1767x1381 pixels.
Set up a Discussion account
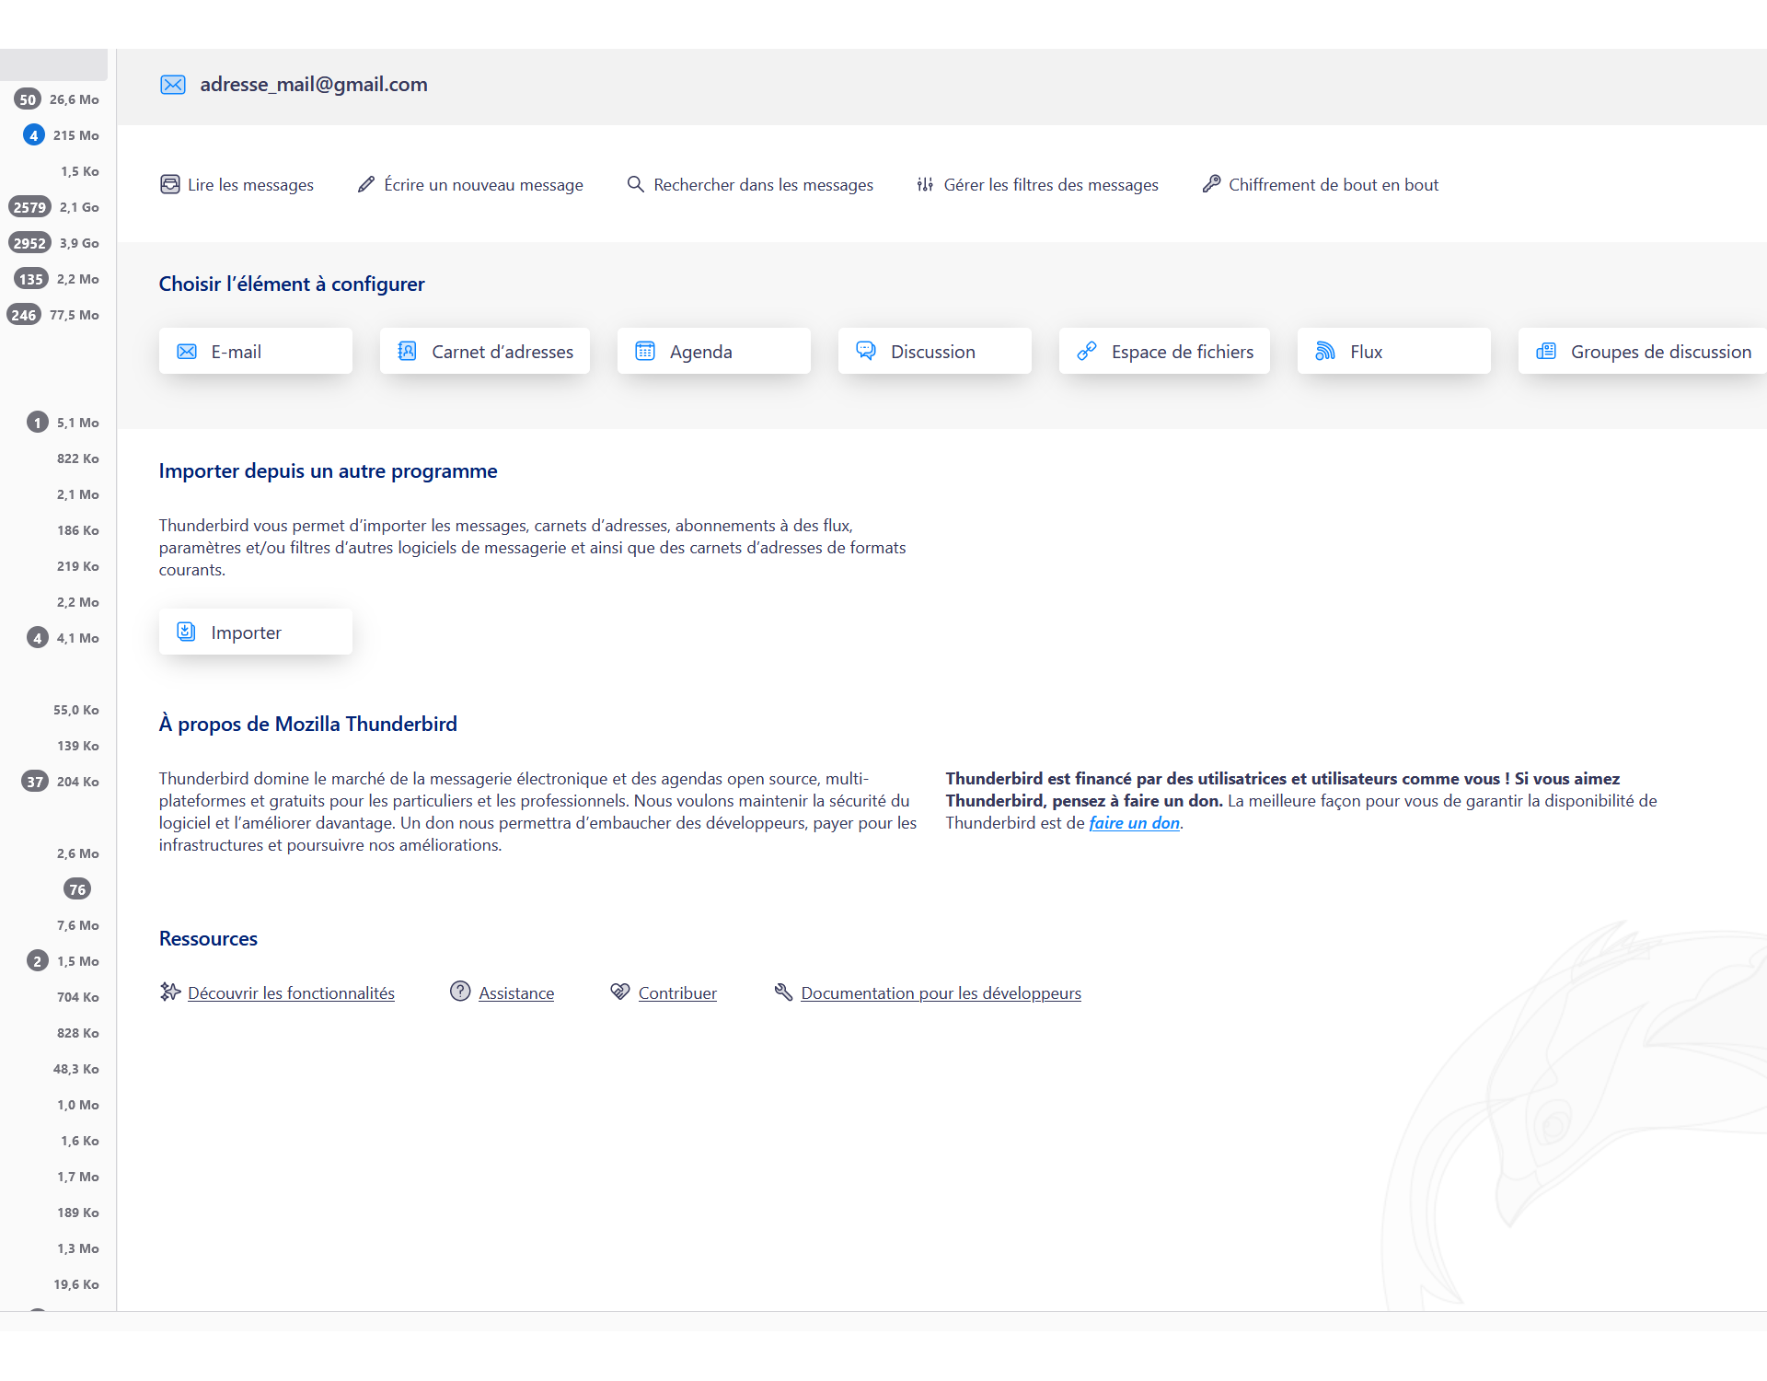[934, 352]
